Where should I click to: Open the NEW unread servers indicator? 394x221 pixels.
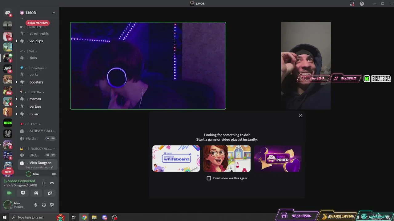[8, 172]
